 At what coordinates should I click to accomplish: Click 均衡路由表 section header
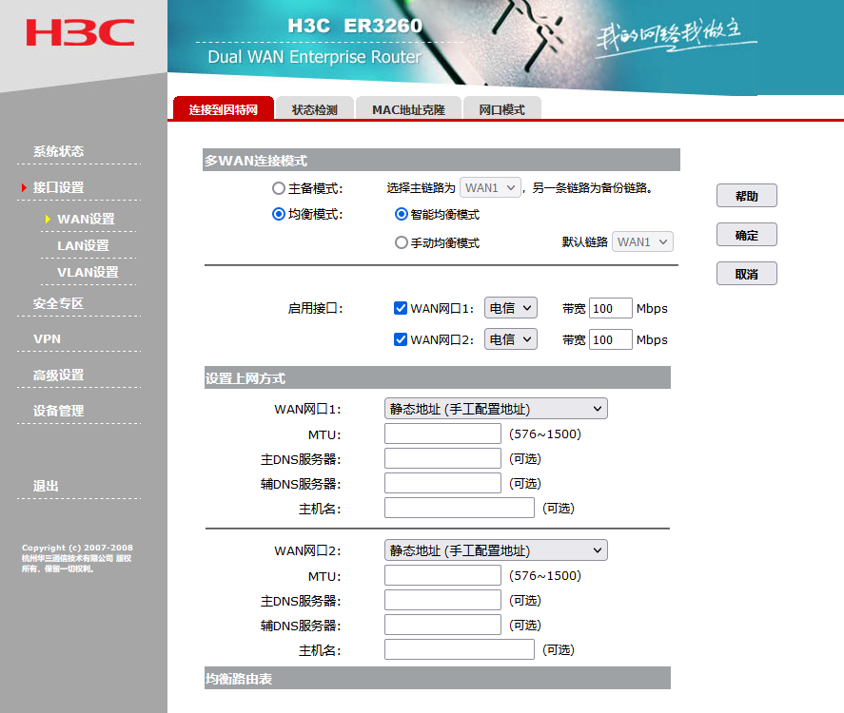click(x=438, y=678)
